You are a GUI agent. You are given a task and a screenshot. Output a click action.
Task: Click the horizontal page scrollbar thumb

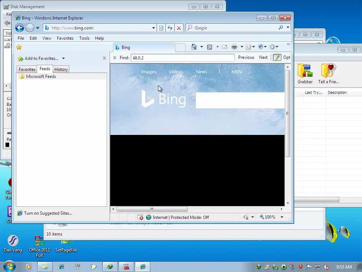point(152,209)
